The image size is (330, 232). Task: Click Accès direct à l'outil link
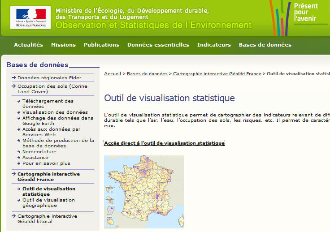[x=164, y=143]
